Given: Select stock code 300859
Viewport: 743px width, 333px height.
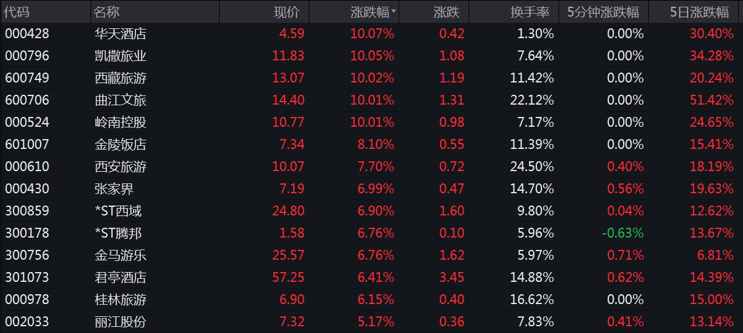Looking at the screenshot, I should coord(27,211).
